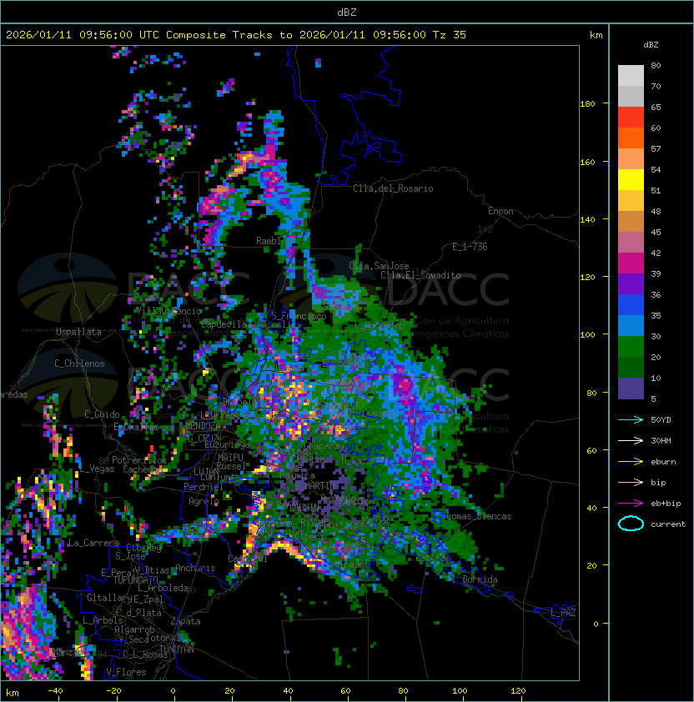Click the 'C_Chilenos' map label
Image resolution: width=694 pixels, height=702 pixels.
point(79,364)
